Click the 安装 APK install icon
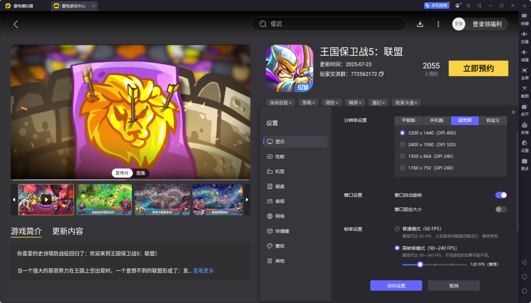 point(525,128)
